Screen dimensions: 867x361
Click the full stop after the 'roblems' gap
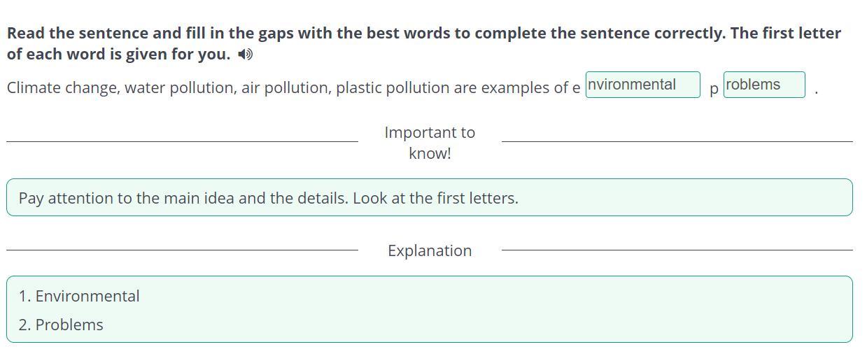click(x=817, y=92)
